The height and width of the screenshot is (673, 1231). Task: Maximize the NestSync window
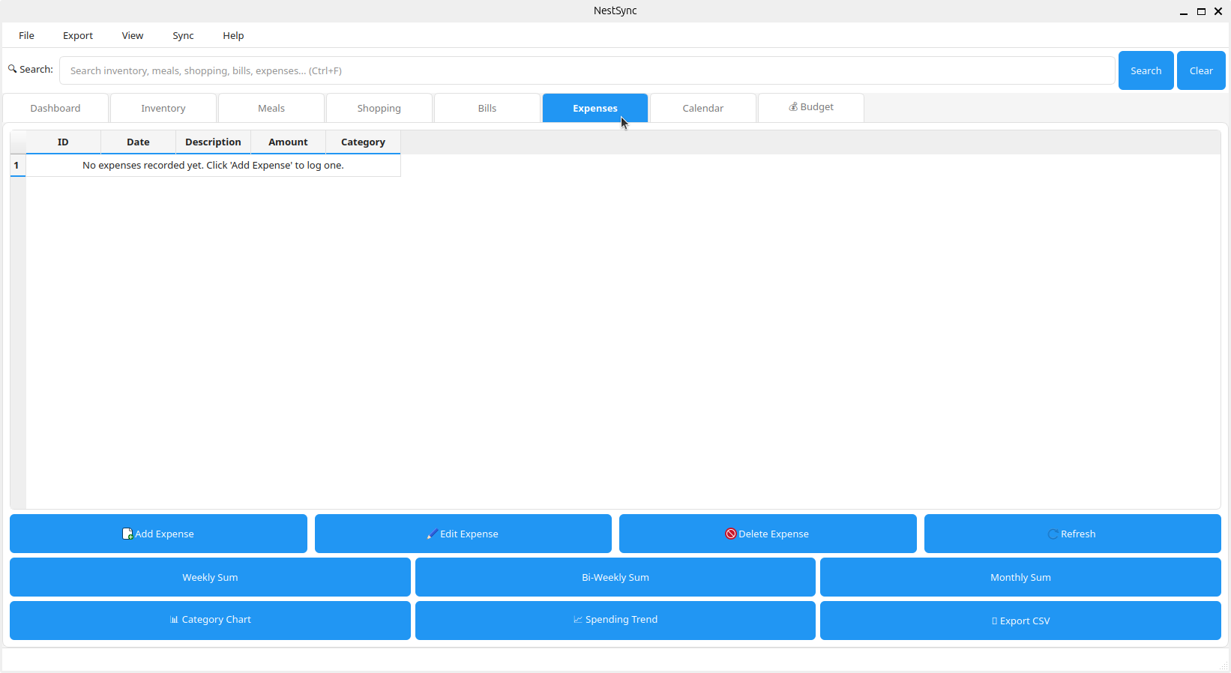coord(1201,11)
